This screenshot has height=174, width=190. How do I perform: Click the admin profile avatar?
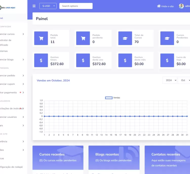pos(181,6)
